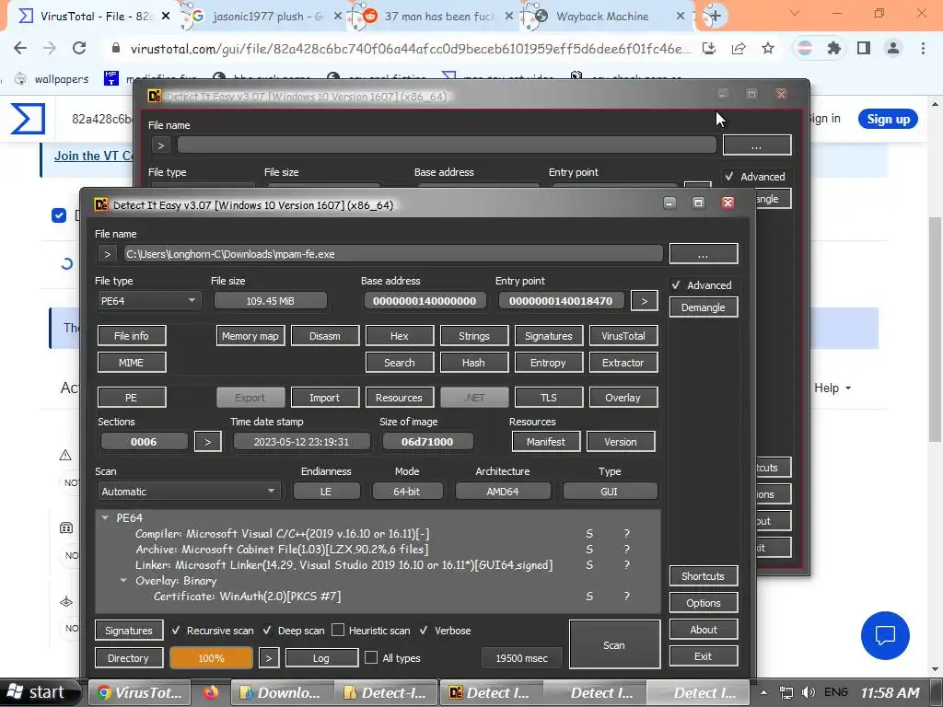Open the Disasm view

(x=325, y=335)
